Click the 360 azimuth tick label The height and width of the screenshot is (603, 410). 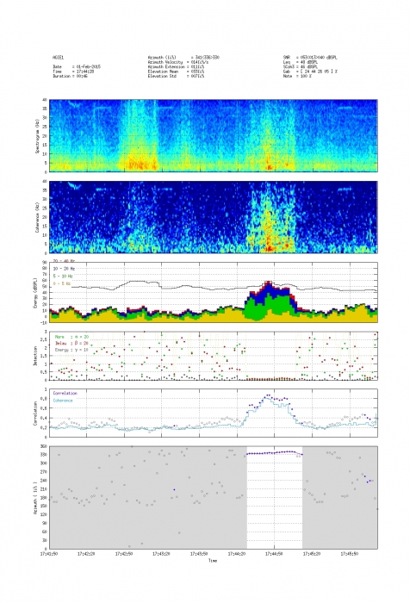click(x=44, y=446)
